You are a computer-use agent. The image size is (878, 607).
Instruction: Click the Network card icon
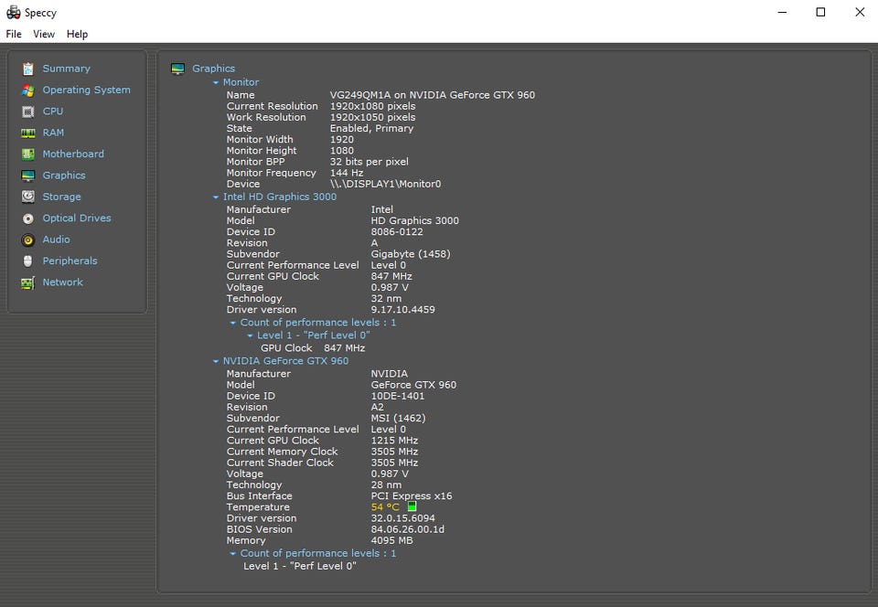click(x=28, y=282)
